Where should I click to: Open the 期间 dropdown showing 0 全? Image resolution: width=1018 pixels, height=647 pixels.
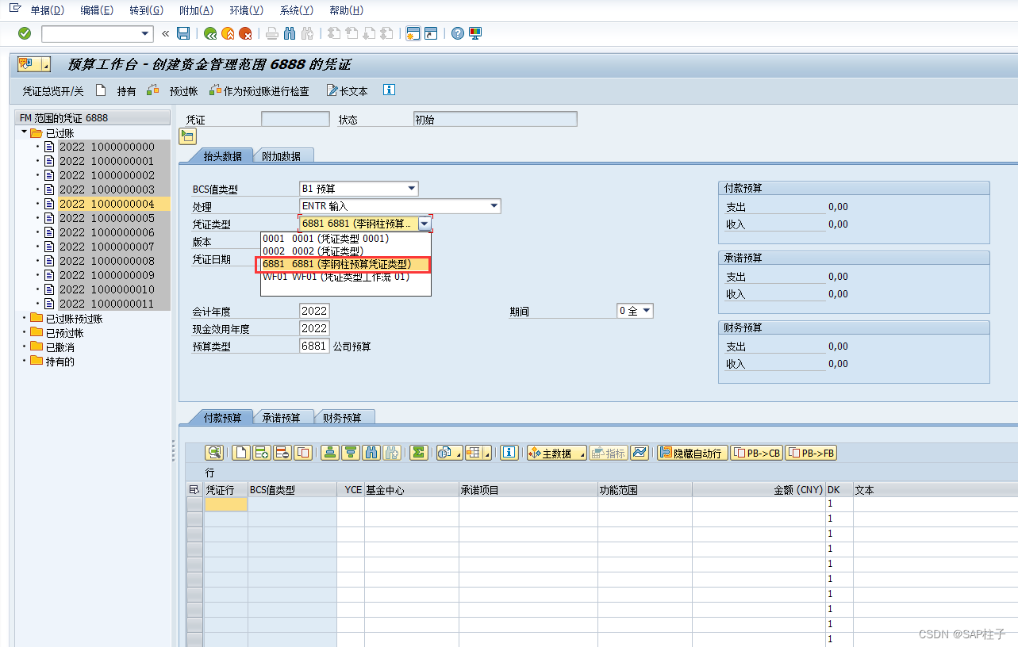coord(646,311)
